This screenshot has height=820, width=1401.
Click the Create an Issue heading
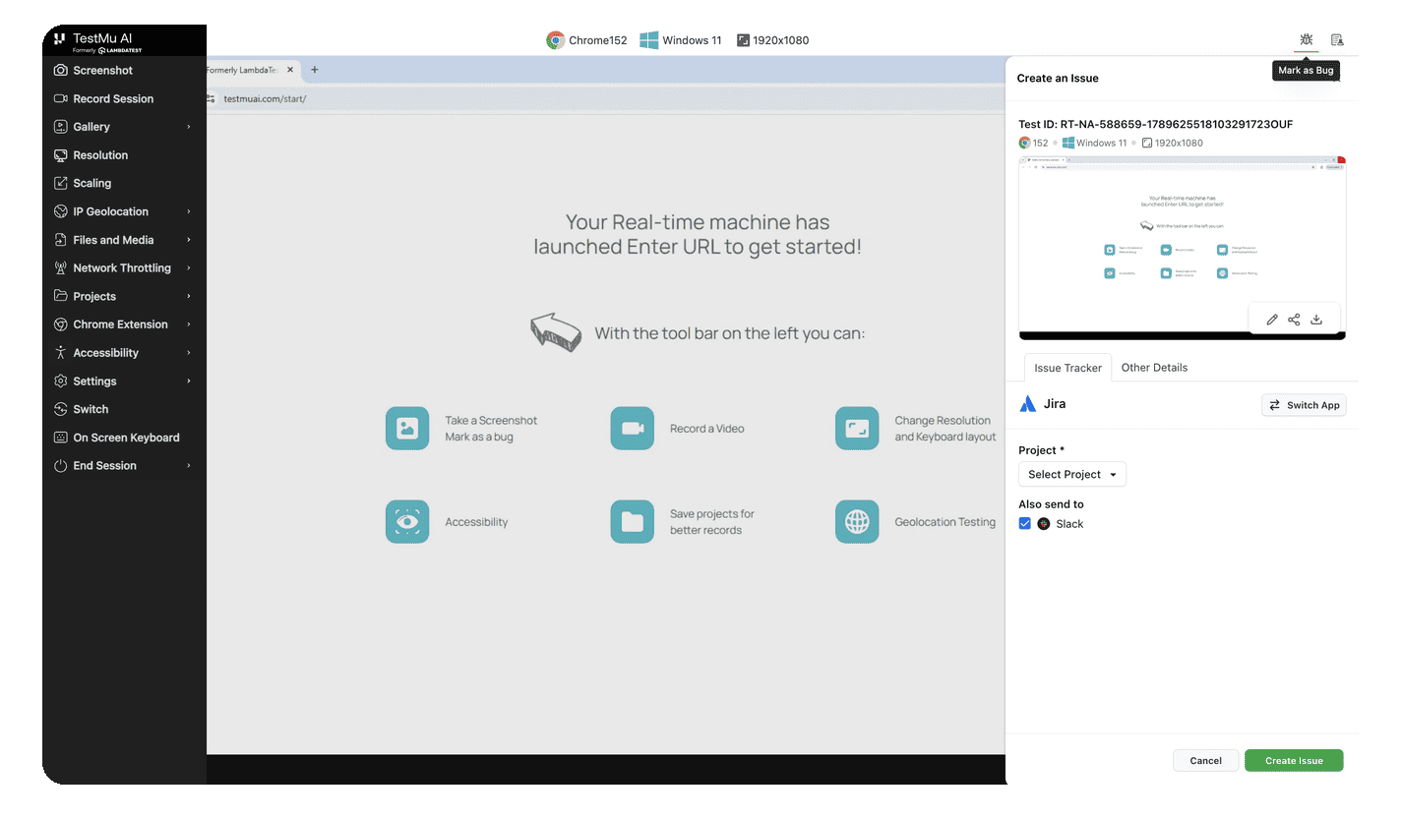(1058, 78)
